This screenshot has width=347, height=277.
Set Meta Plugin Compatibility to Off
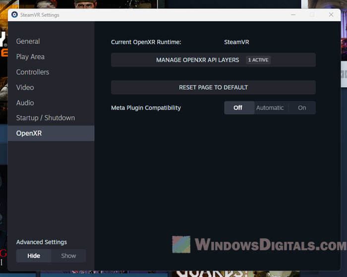[x=239, y=108]
